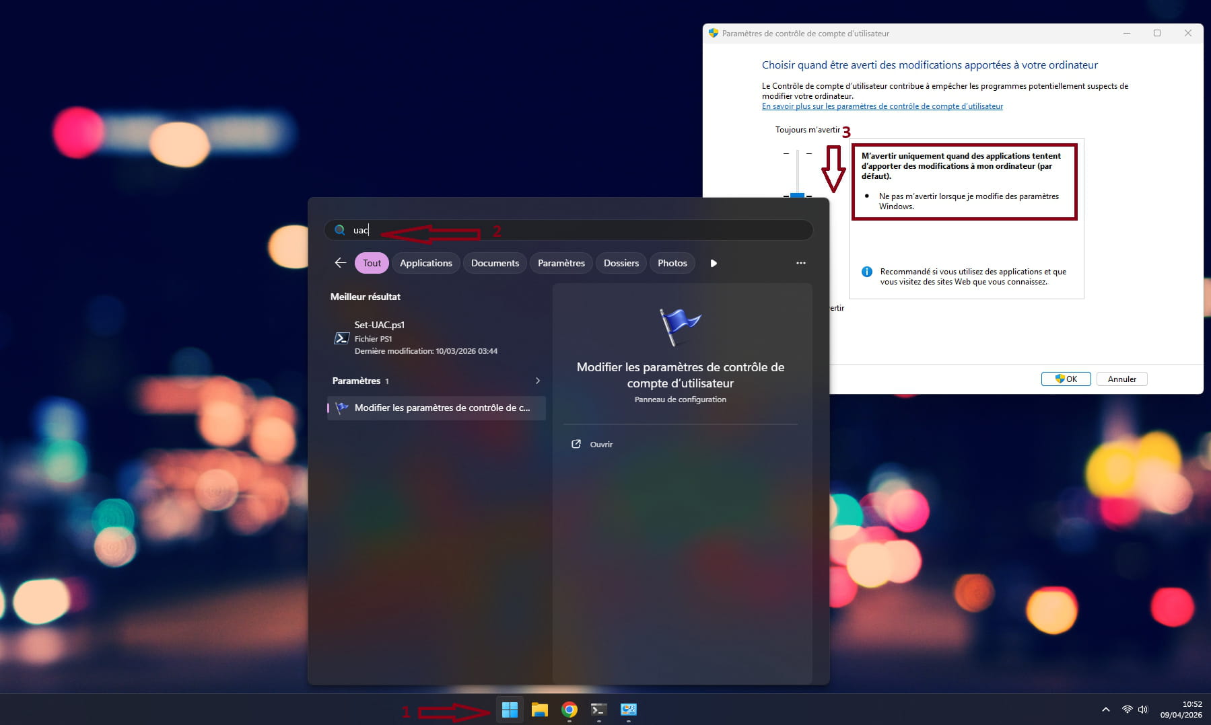The image size is (1211, 725).
Task: Switch to the Paramètres filter tab
Action: [x=561, y=263]
